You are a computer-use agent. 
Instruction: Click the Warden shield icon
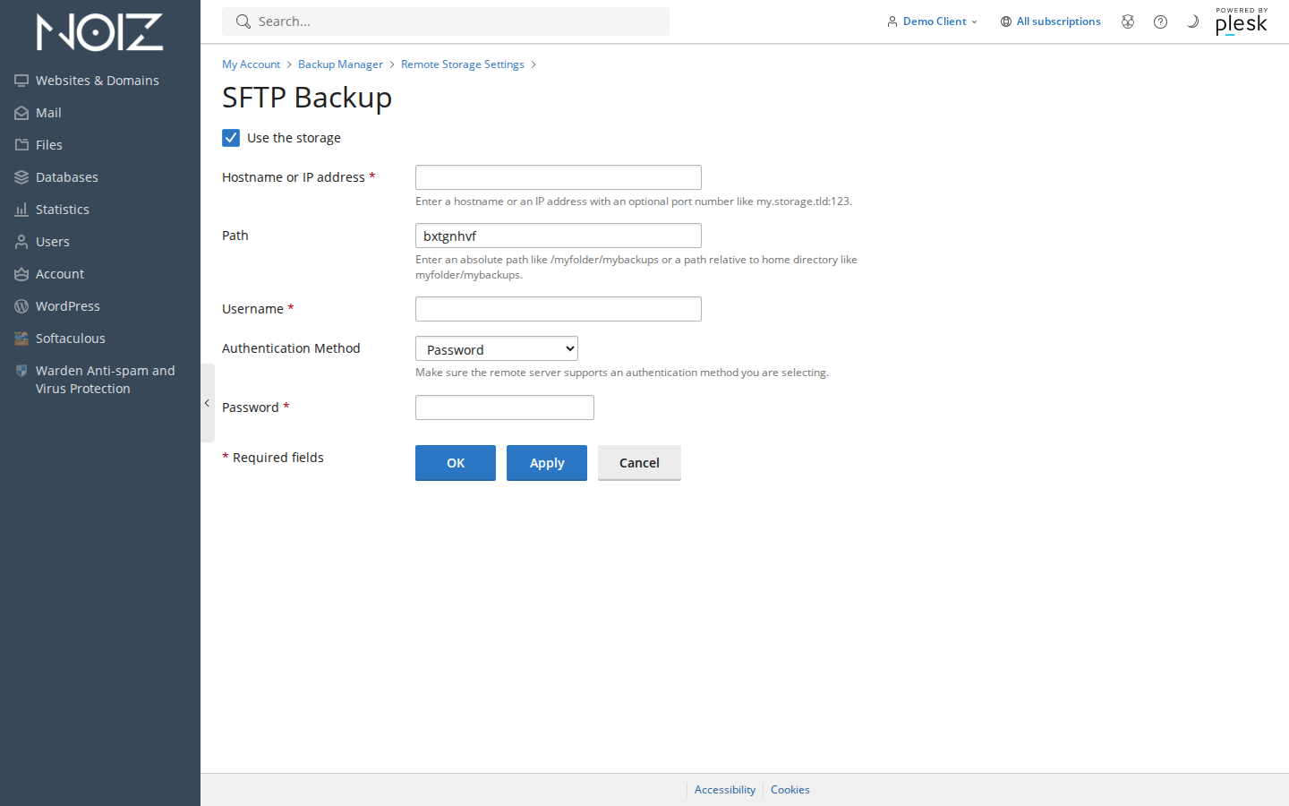pyautogui.click(x=21, y=371)
